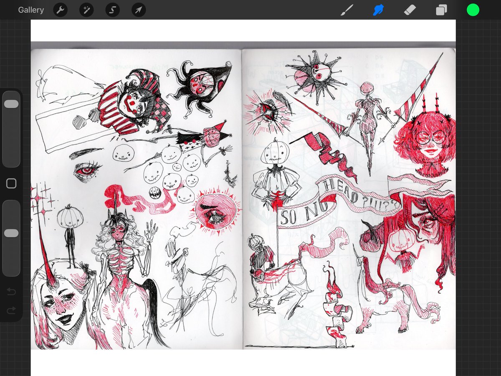Redo the last action
This screenshot has width=501, height=376.
[11, 310]
